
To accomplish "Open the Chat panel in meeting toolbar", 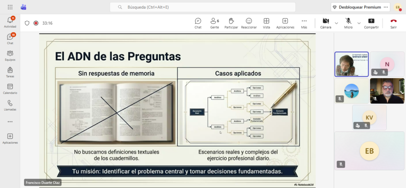I will (x=198, y=23).
